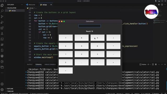Toggle the secondary side bar layout icon
The height and width of the screenshot is (94, 167).
(x=162, y=1)
